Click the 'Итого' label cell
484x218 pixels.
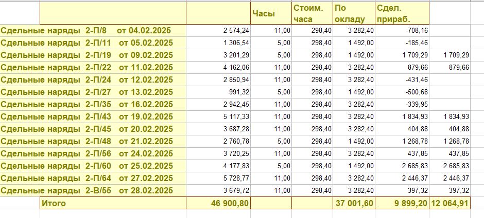click(x=113, y=203)
